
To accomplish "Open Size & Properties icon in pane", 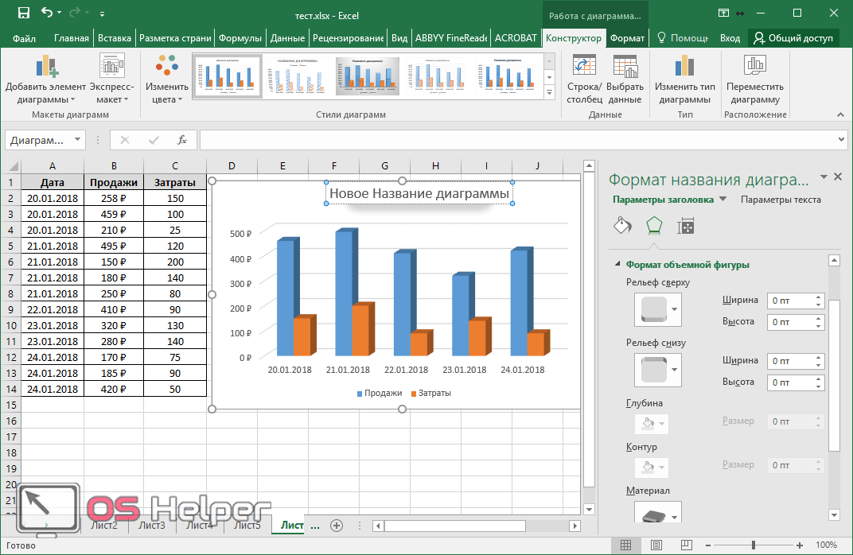I will click(686, 226).
